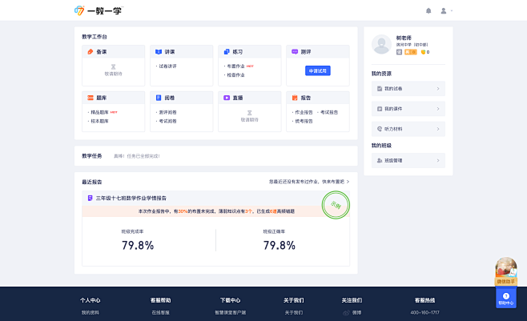
Task: Open 精品题库 link
Action: 99,112
